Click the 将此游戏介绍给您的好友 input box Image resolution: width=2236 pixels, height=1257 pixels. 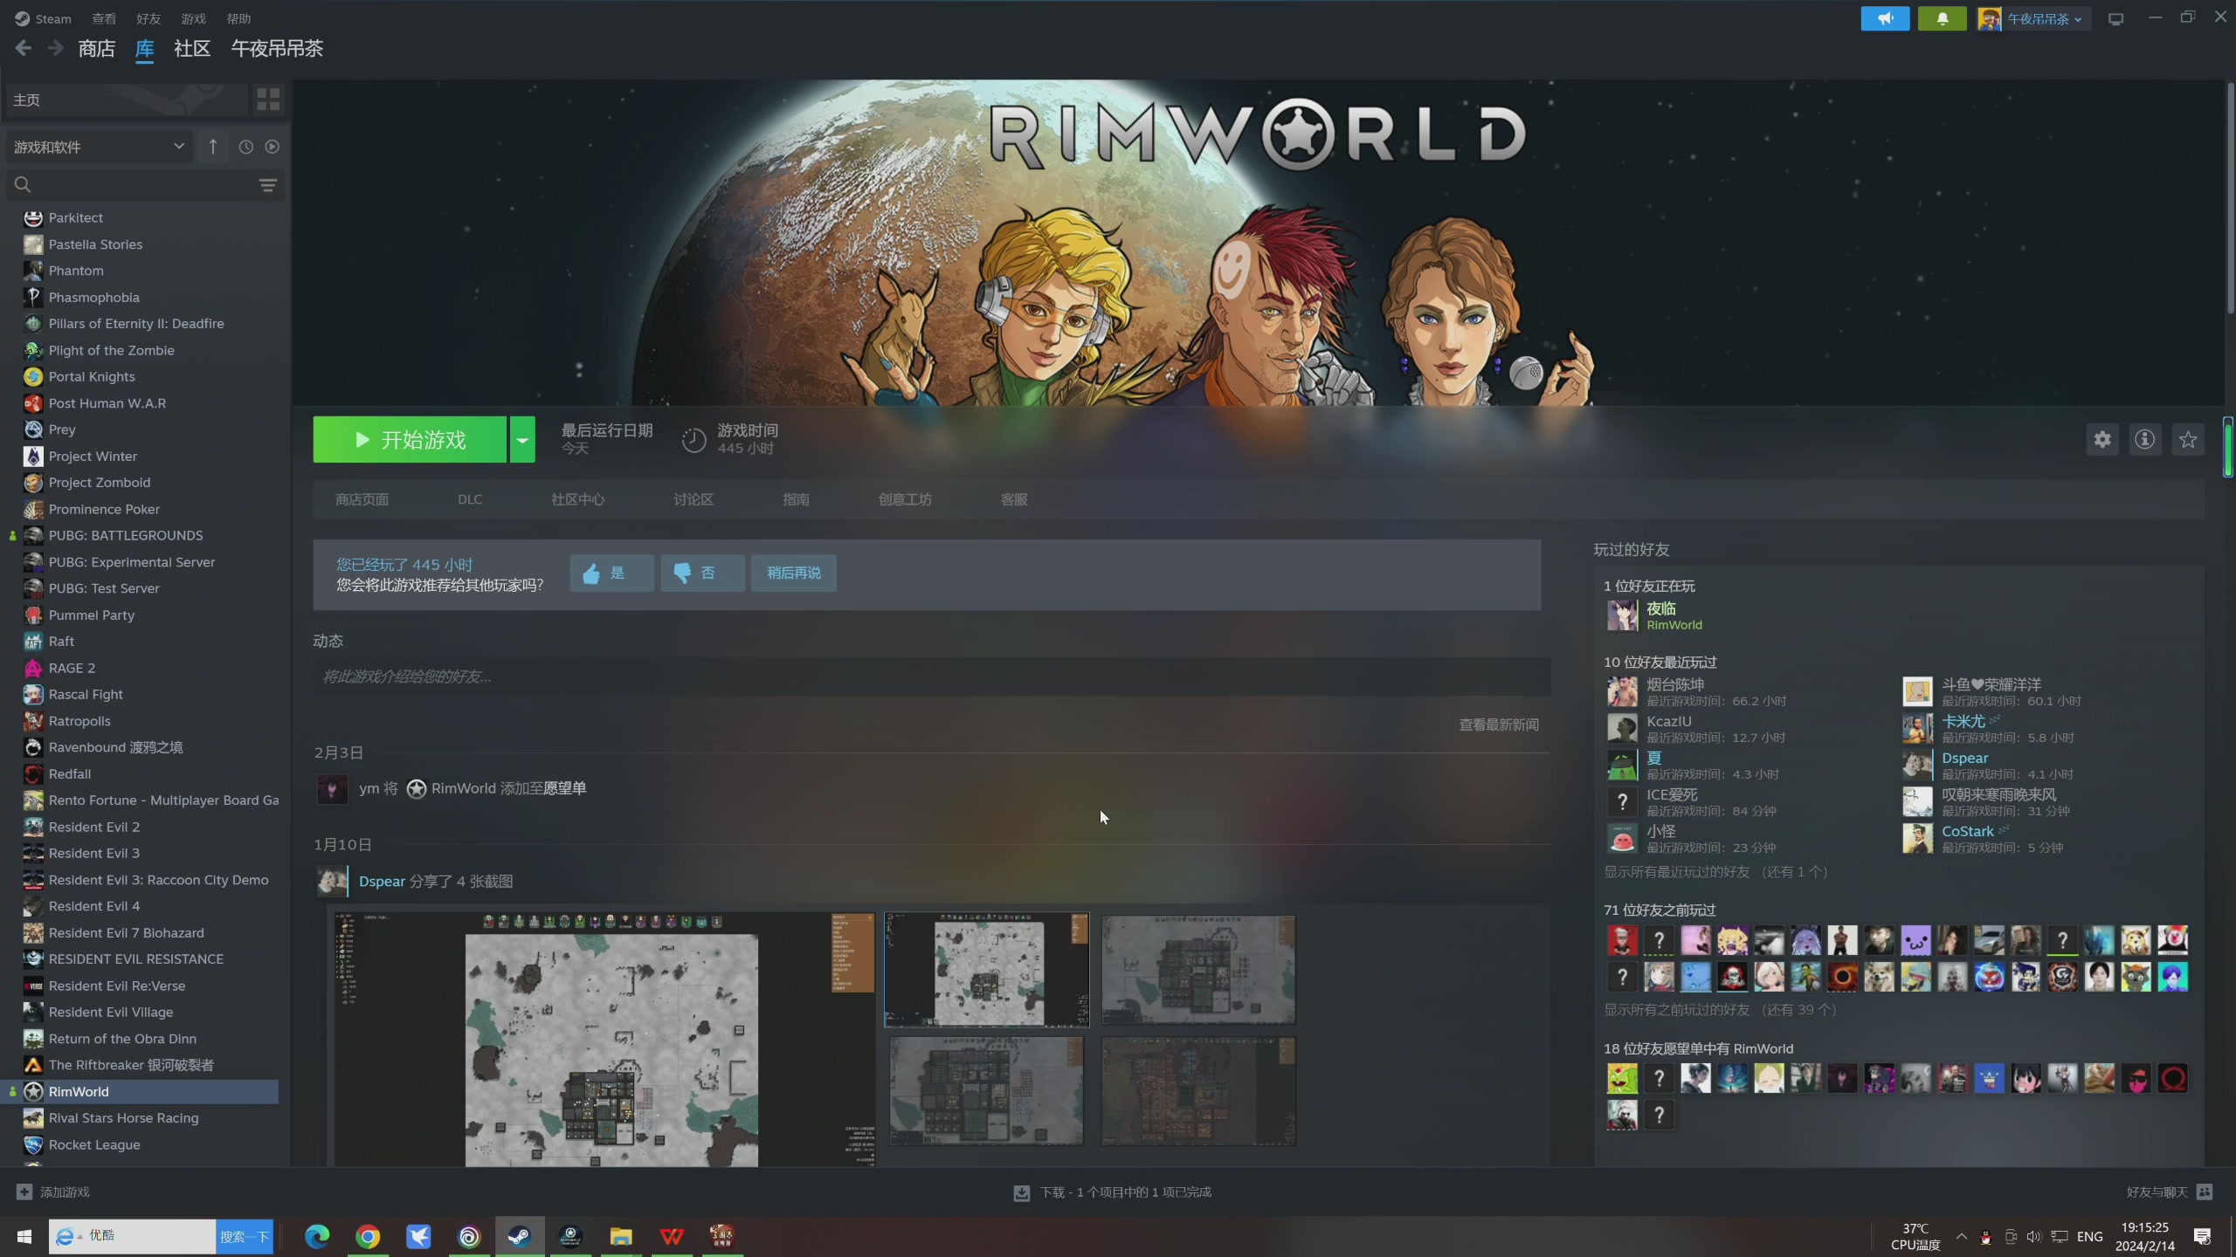coord(932,677)
